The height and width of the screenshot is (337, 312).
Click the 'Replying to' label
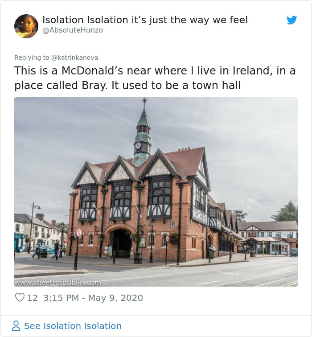point(32,58)
